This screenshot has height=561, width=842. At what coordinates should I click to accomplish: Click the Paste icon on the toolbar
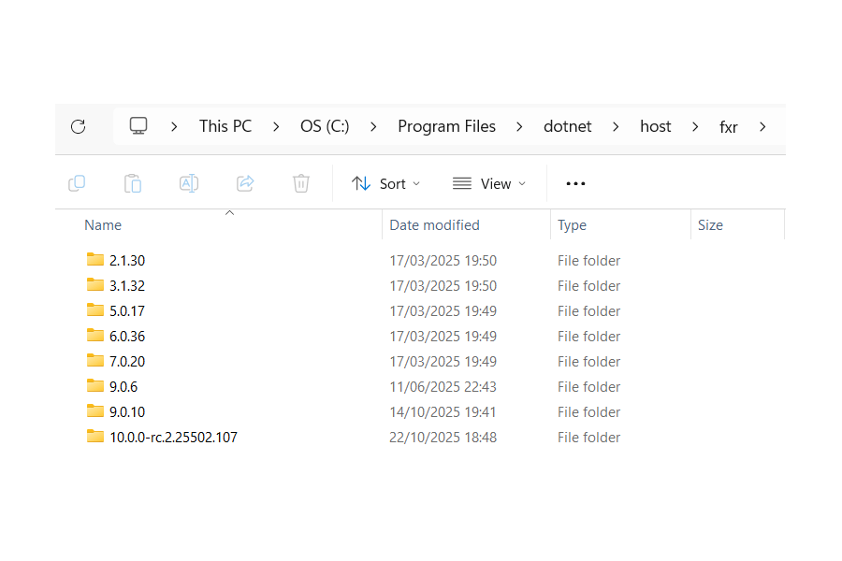[133, 183]
